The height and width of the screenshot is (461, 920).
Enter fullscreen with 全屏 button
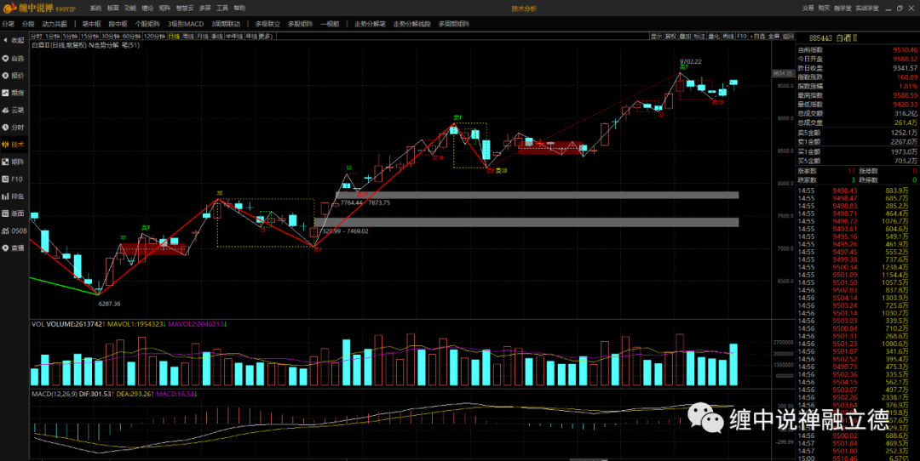(x=773, y=37)
